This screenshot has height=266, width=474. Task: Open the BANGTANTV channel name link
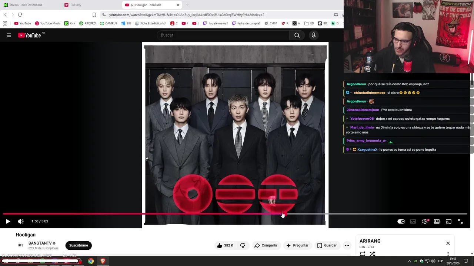pyautogui.click(x=40, y=243)
